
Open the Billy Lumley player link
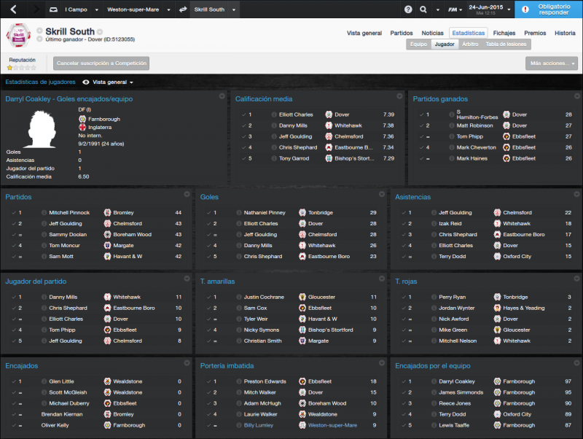pyautogui.click(x=259, y=425)
